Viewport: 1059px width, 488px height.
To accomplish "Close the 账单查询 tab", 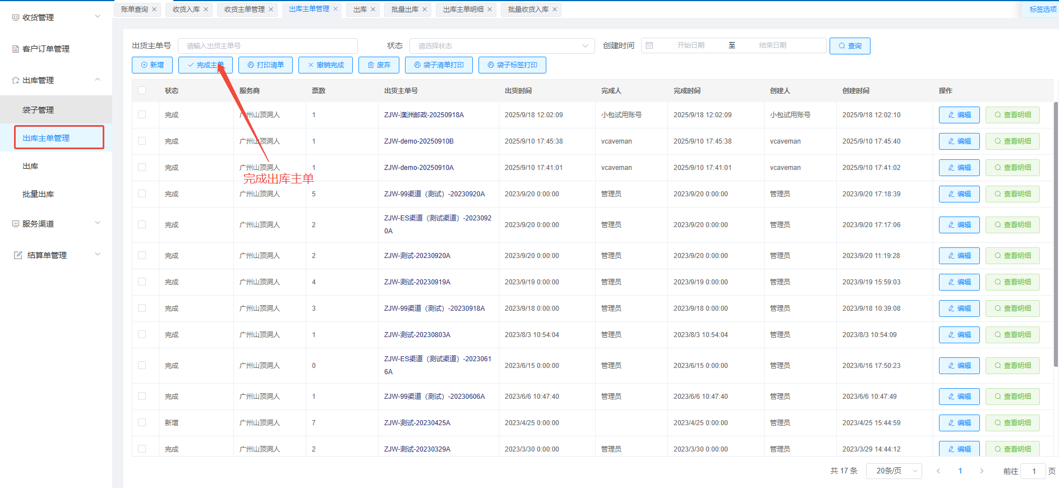I will coord(154,10).
